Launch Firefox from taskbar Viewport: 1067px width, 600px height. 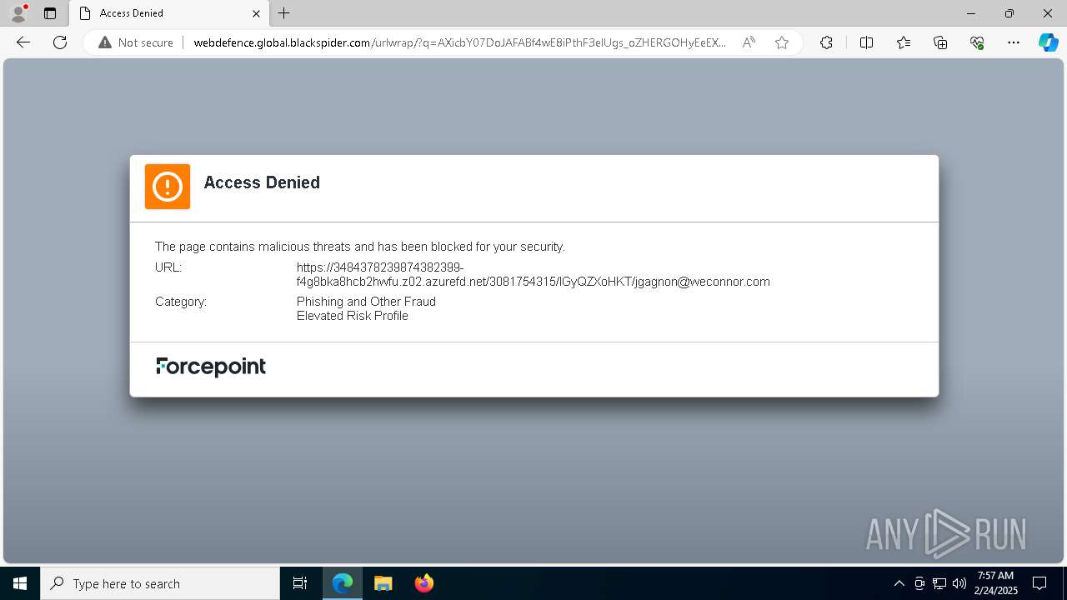coord(424,583)
